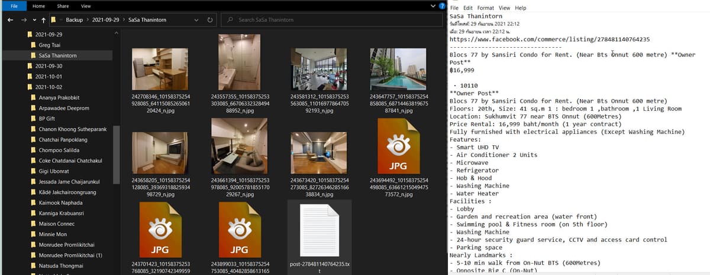Open the address bar history dropdown
710x275 pixels.
coord(197,19)
